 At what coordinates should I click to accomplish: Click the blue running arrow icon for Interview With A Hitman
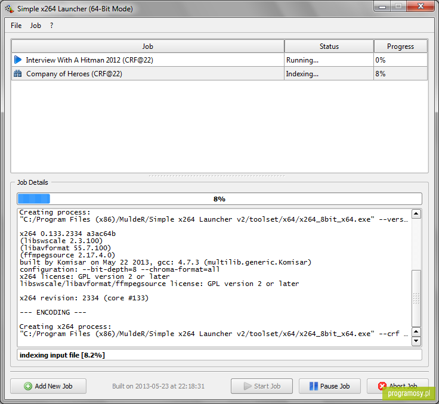point(18,60)
